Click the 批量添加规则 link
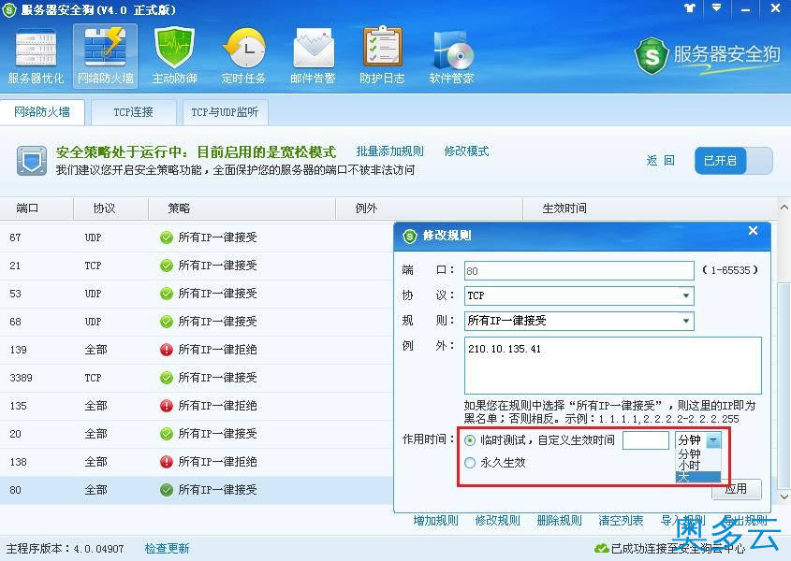 tap(390, 151)
